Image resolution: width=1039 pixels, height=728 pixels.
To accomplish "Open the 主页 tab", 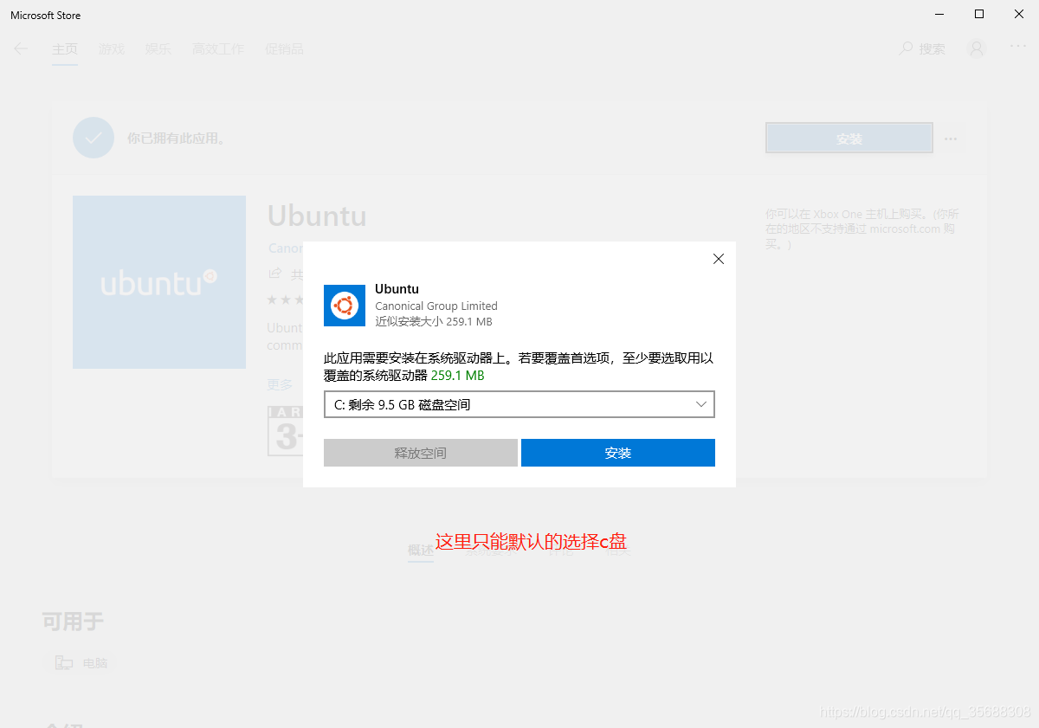I will tap(65, 49).
